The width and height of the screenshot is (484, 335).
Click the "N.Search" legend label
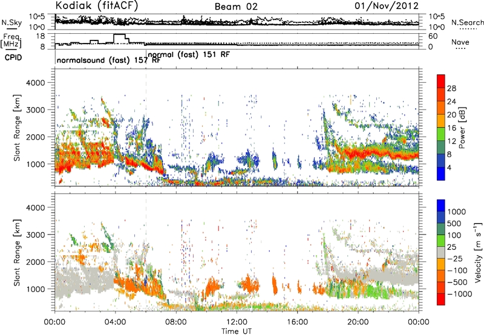pos(467,22)
